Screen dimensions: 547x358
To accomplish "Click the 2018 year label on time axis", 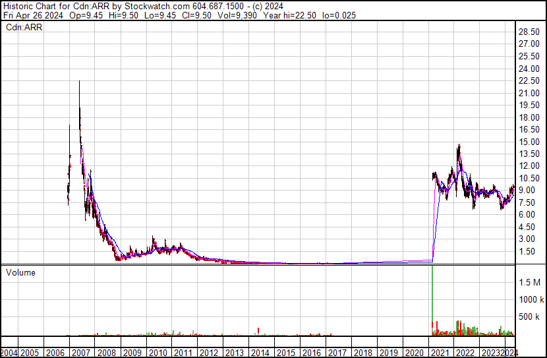I will click(363, 353).
